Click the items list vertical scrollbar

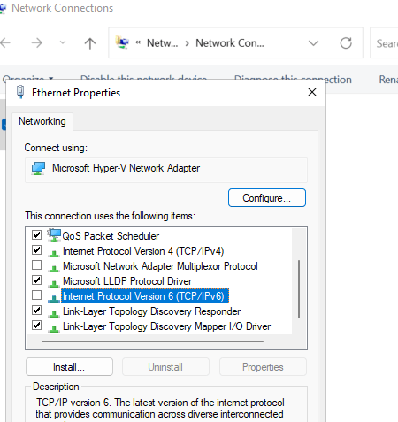click(x=299, y=289)
